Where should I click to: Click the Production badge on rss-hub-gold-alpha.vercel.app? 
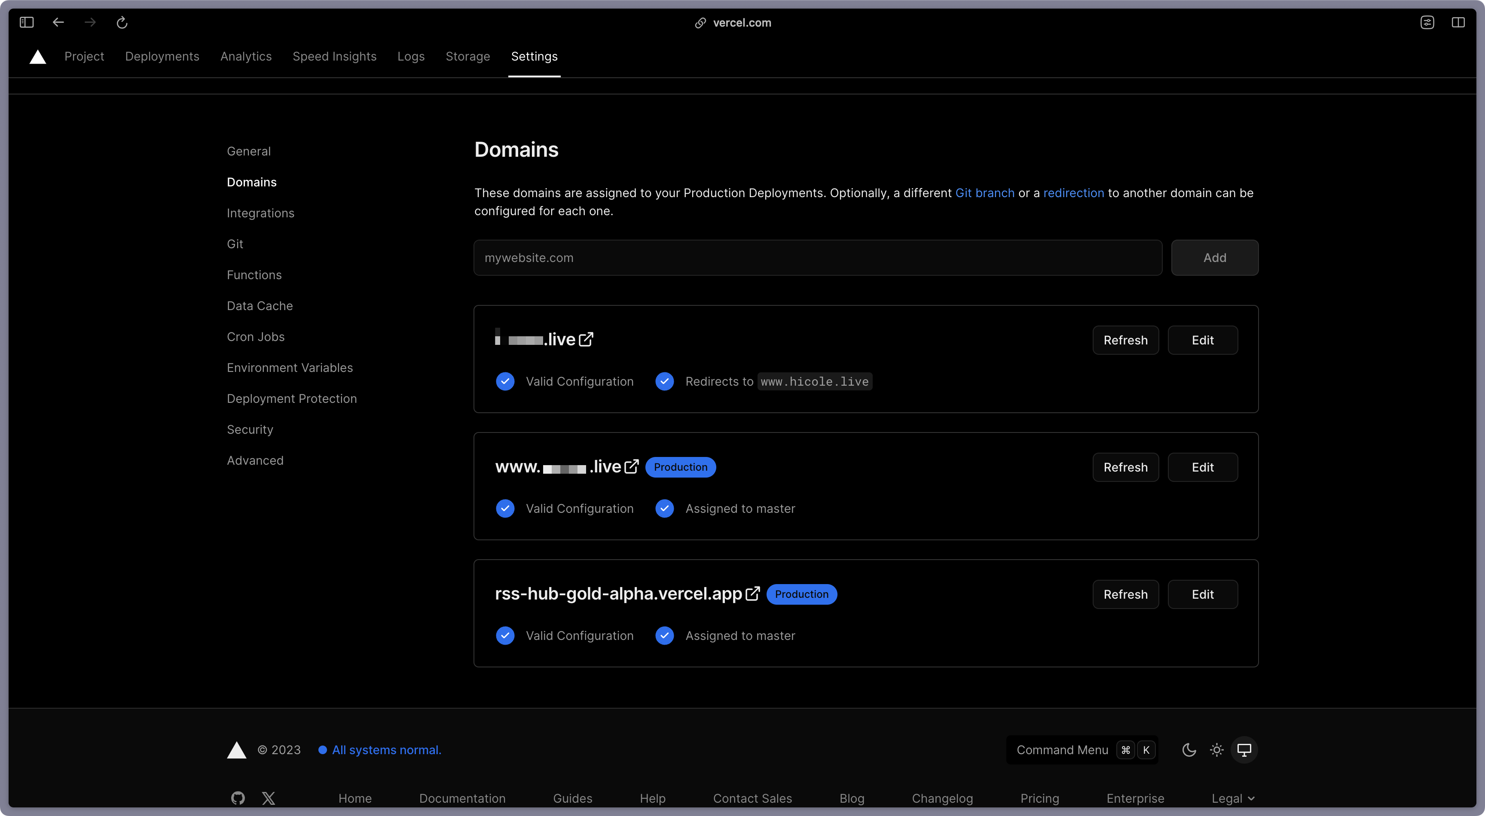click(802, 594)
